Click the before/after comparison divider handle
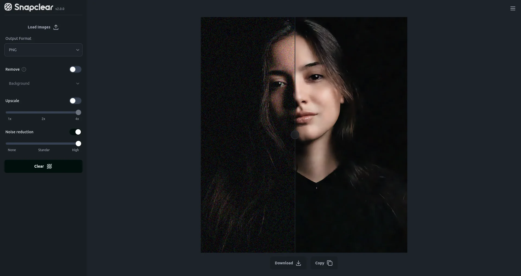Image resolution: width=521 pixels, height=276 pixels. click(x=295, y=135)
